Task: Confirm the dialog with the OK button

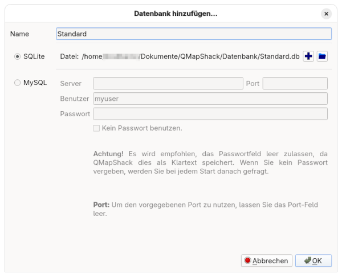Action: (x=313, y=261)
